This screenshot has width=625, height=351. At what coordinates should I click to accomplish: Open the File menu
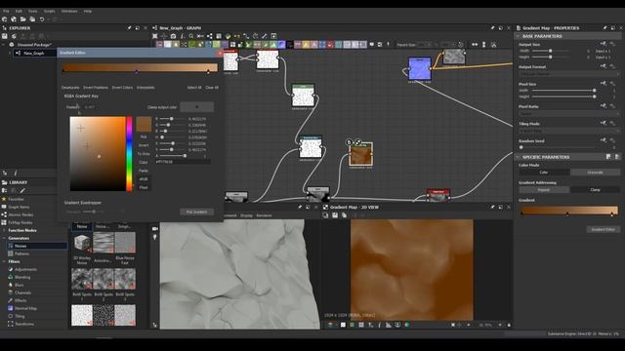(x=6, y=11)
